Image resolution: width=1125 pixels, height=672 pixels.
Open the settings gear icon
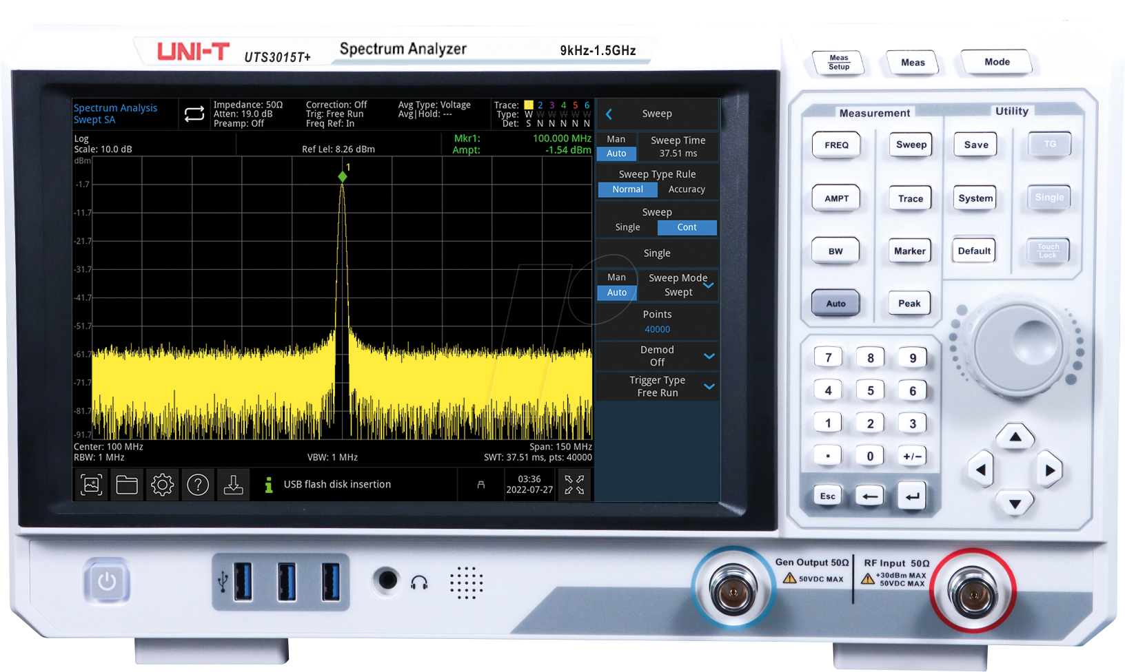162,485
